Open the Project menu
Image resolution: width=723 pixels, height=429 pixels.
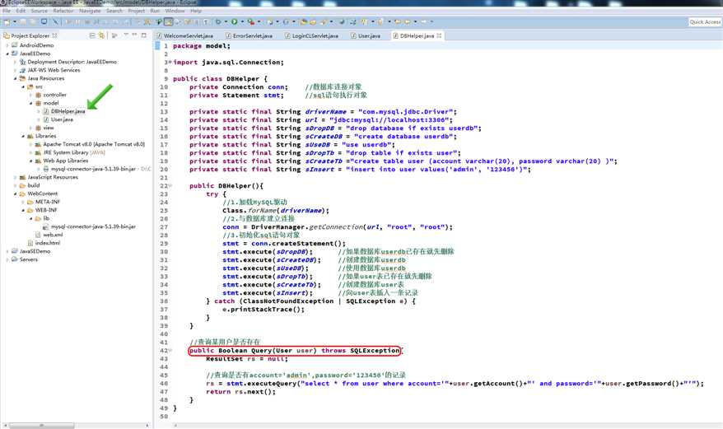tap(137, 11)
